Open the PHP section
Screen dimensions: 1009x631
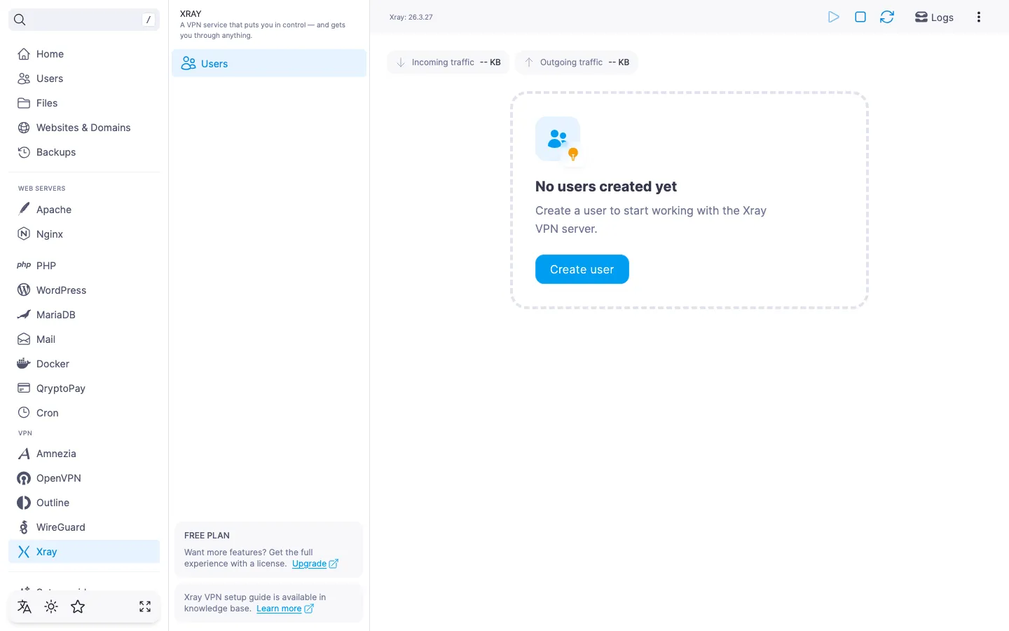click(x=84, y=266)
